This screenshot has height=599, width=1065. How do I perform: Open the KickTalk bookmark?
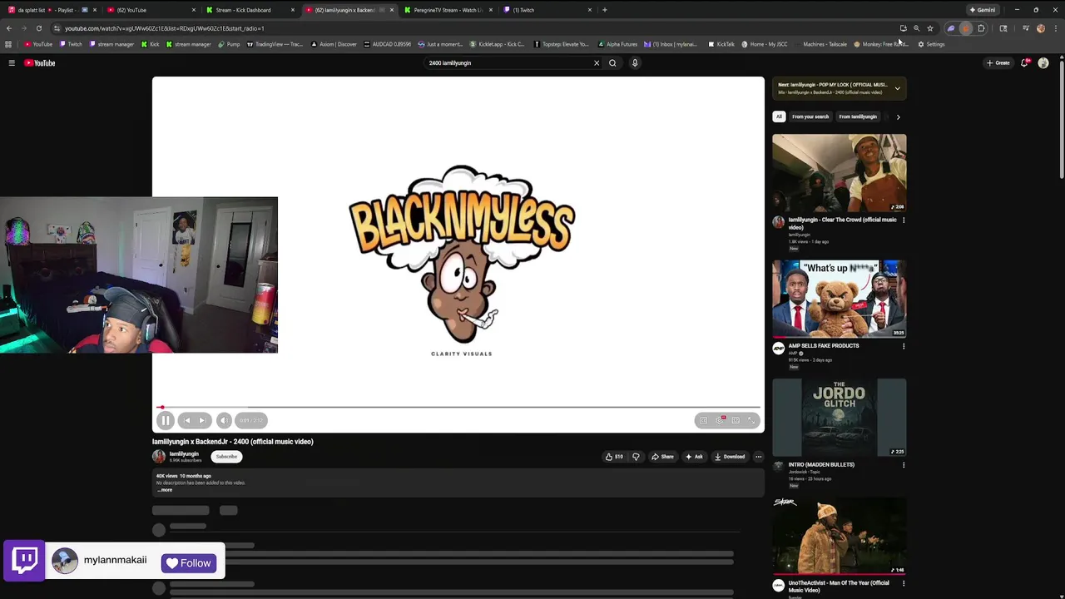point(721,44)
